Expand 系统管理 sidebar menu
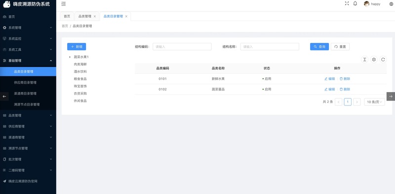Image resolution: width=395 pixels, height=194 pixels. click(x=28, y=28)
